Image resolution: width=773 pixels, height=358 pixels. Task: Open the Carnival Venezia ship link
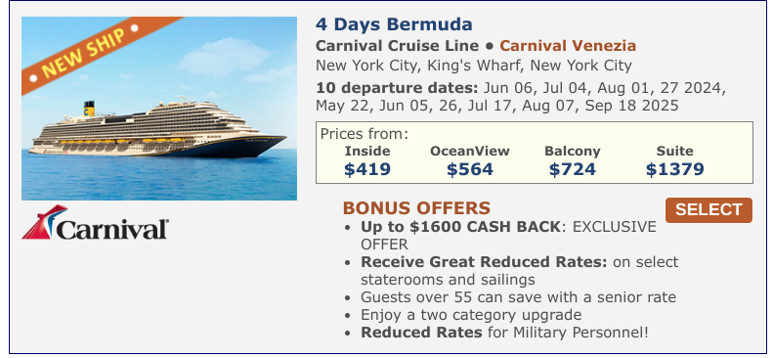pyautogui.click(x=568, y=46)
